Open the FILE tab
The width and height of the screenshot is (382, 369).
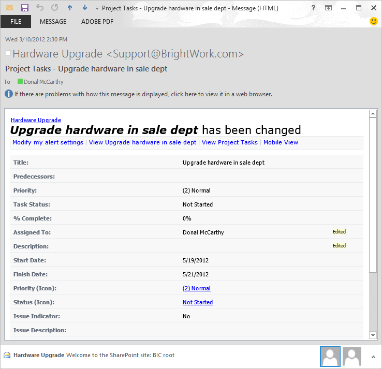pos(16,22)
